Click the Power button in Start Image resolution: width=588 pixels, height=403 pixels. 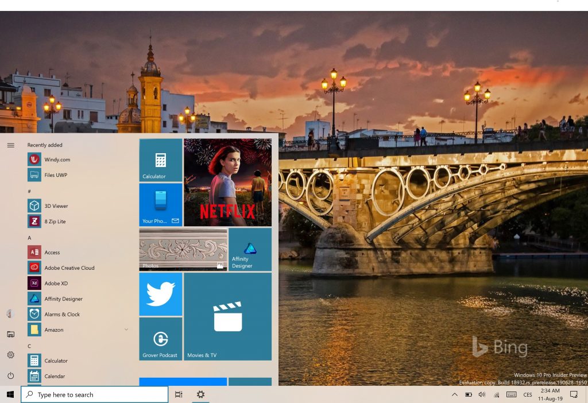coord(11,375)
